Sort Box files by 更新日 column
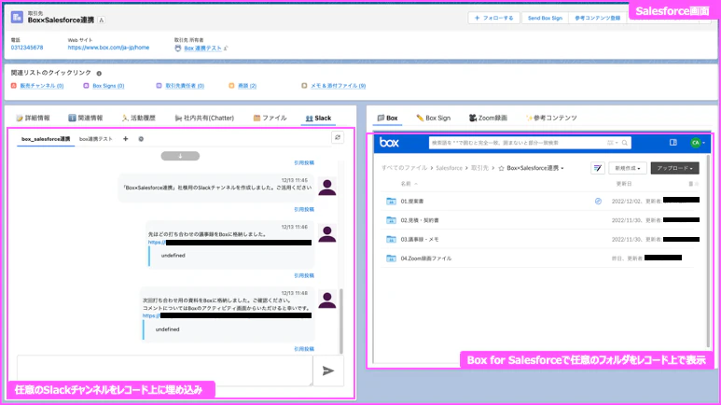The image size is (721, 405). click(624, 184)
